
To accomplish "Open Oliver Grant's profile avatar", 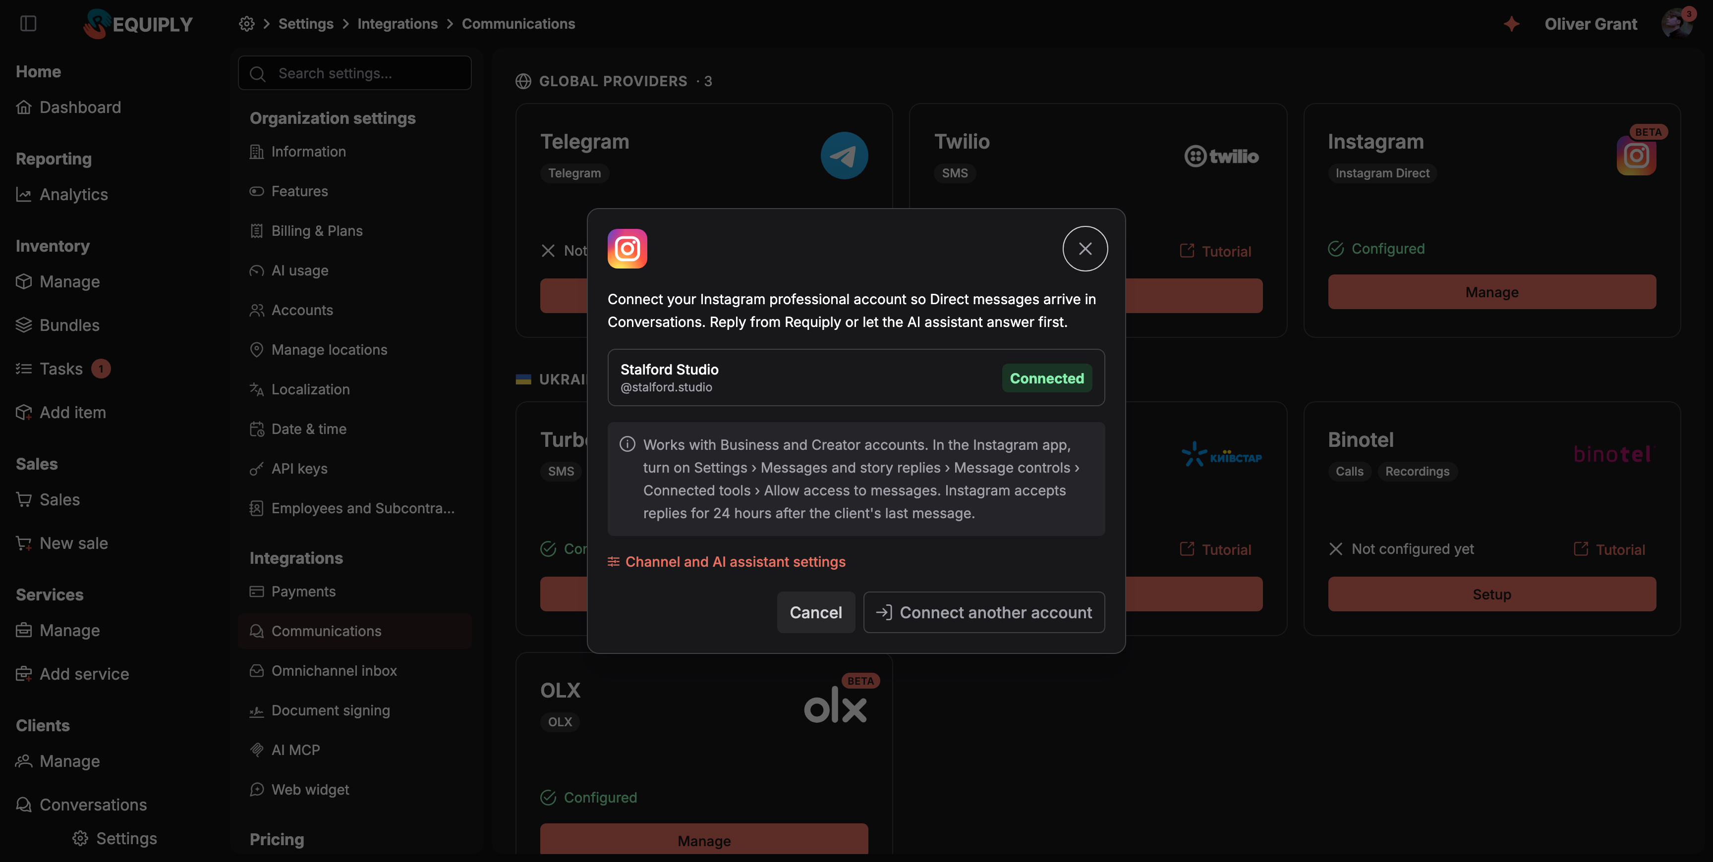I will (x=1677, y=24).
